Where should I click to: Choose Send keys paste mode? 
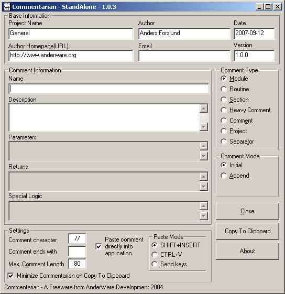point(155,264)
